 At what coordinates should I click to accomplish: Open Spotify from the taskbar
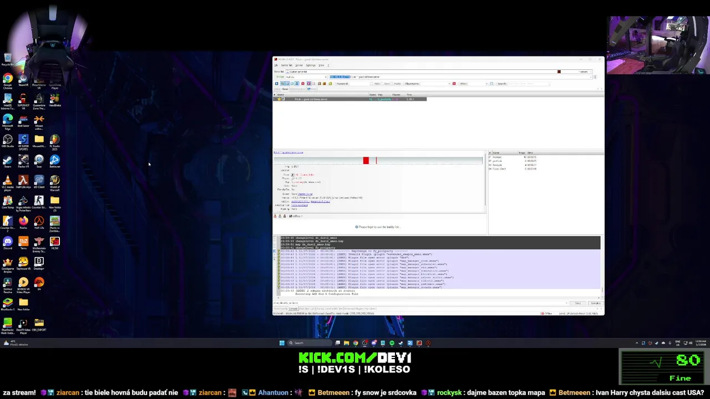392,343
